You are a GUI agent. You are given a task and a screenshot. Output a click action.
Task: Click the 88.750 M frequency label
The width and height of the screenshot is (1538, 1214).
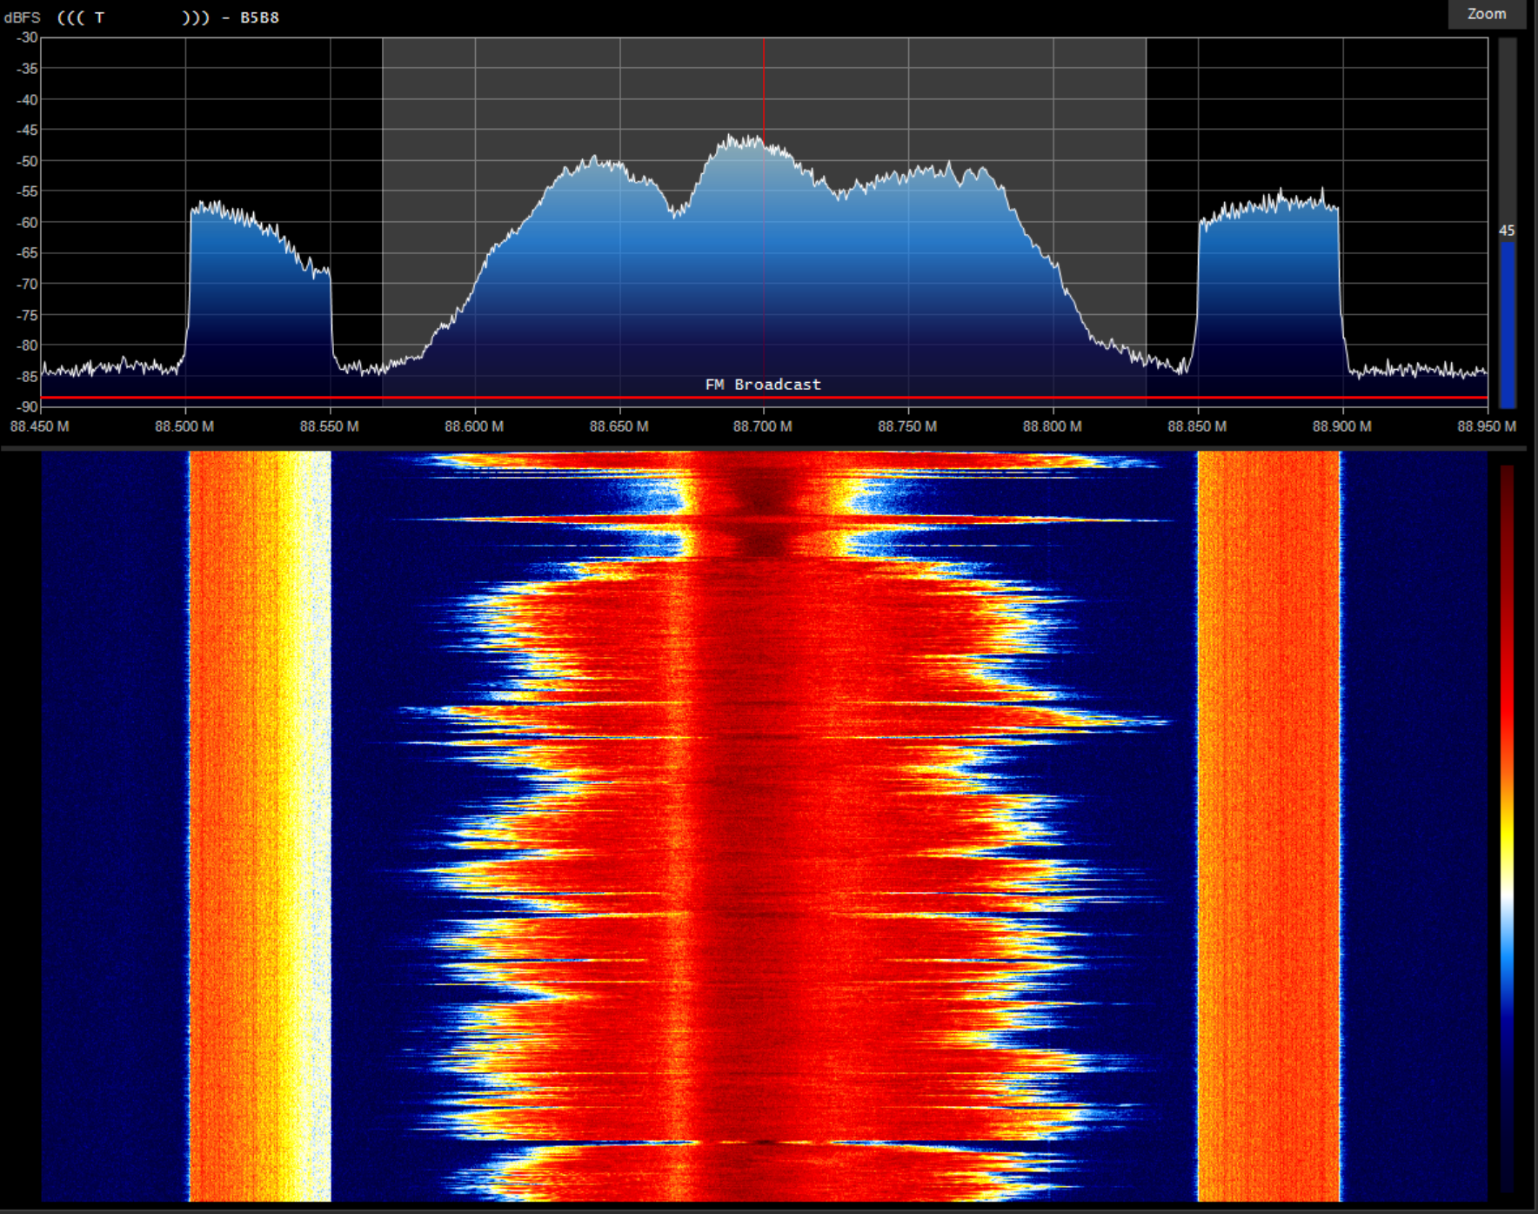908,426
